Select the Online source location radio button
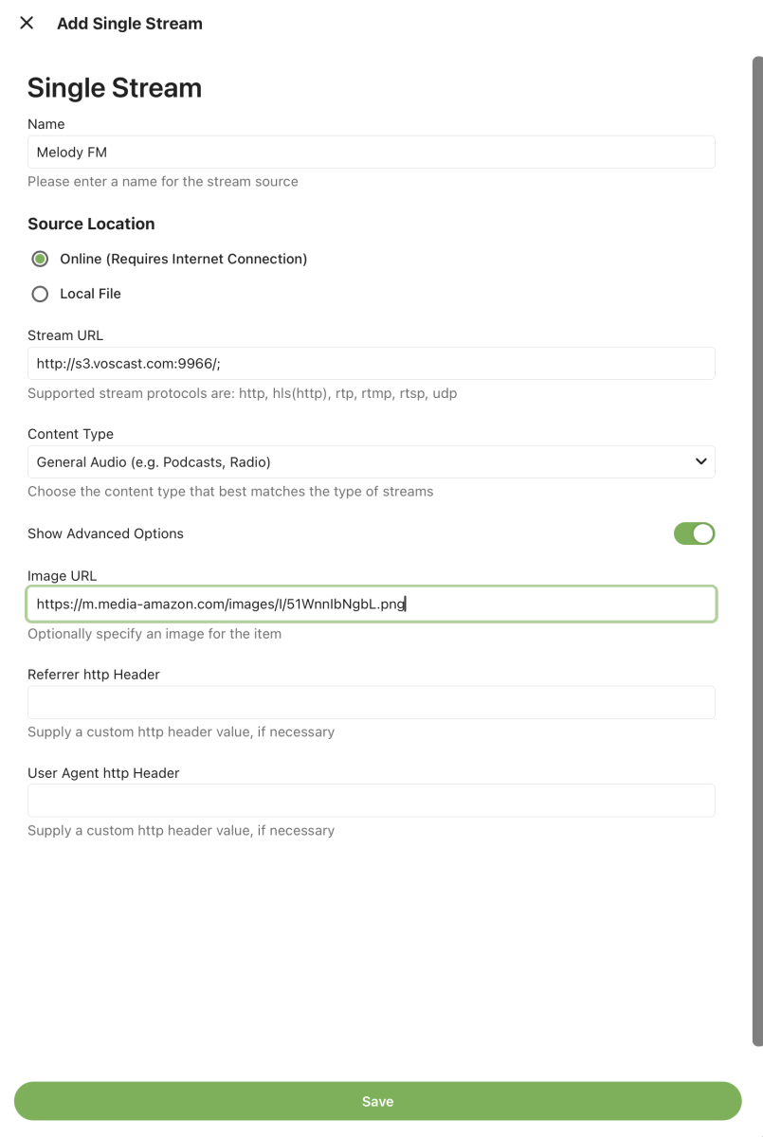 tap(40, 259)
